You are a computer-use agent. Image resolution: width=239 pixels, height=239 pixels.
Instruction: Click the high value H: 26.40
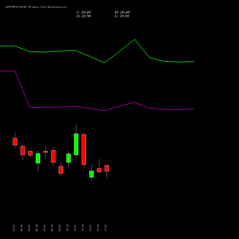[122, 12]
